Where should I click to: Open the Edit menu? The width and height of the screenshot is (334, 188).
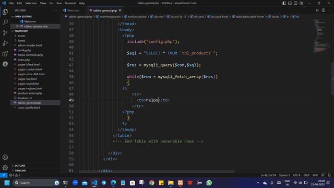pyautogui.click(x=19, y=3)
